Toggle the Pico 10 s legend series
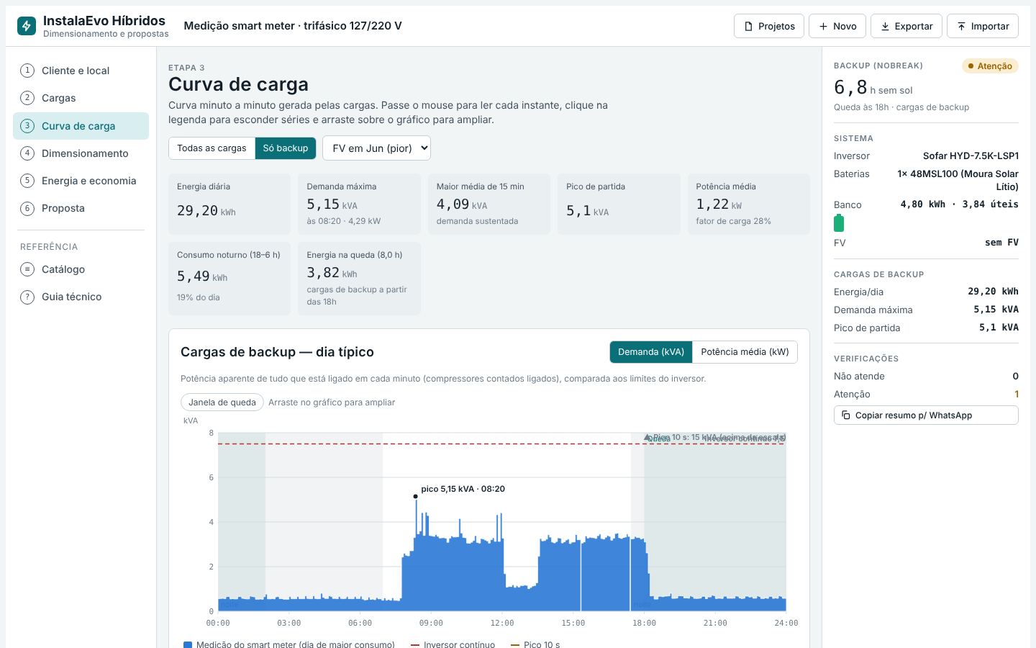This screenshot has width=1036, height=648. pyautogui.click(x=535, y=644)
